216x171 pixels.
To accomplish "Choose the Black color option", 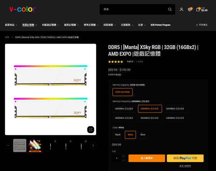I will 118,135.
